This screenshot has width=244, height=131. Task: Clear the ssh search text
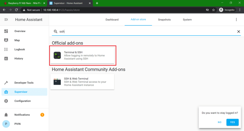pyautogui.click(x=239, y=32)
